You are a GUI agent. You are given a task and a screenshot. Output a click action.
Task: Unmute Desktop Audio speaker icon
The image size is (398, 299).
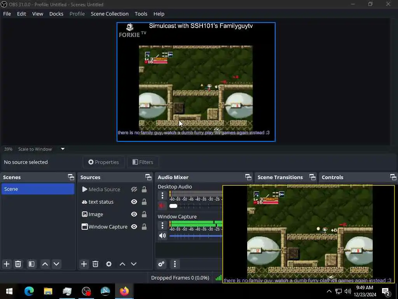pyautogui.click(x=162, y=206)
